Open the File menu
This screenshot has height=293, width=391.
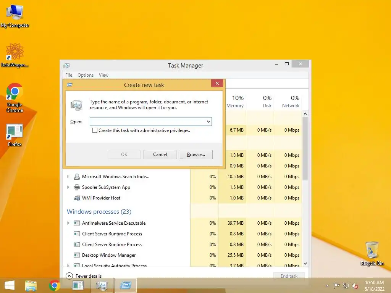[69, 75]
